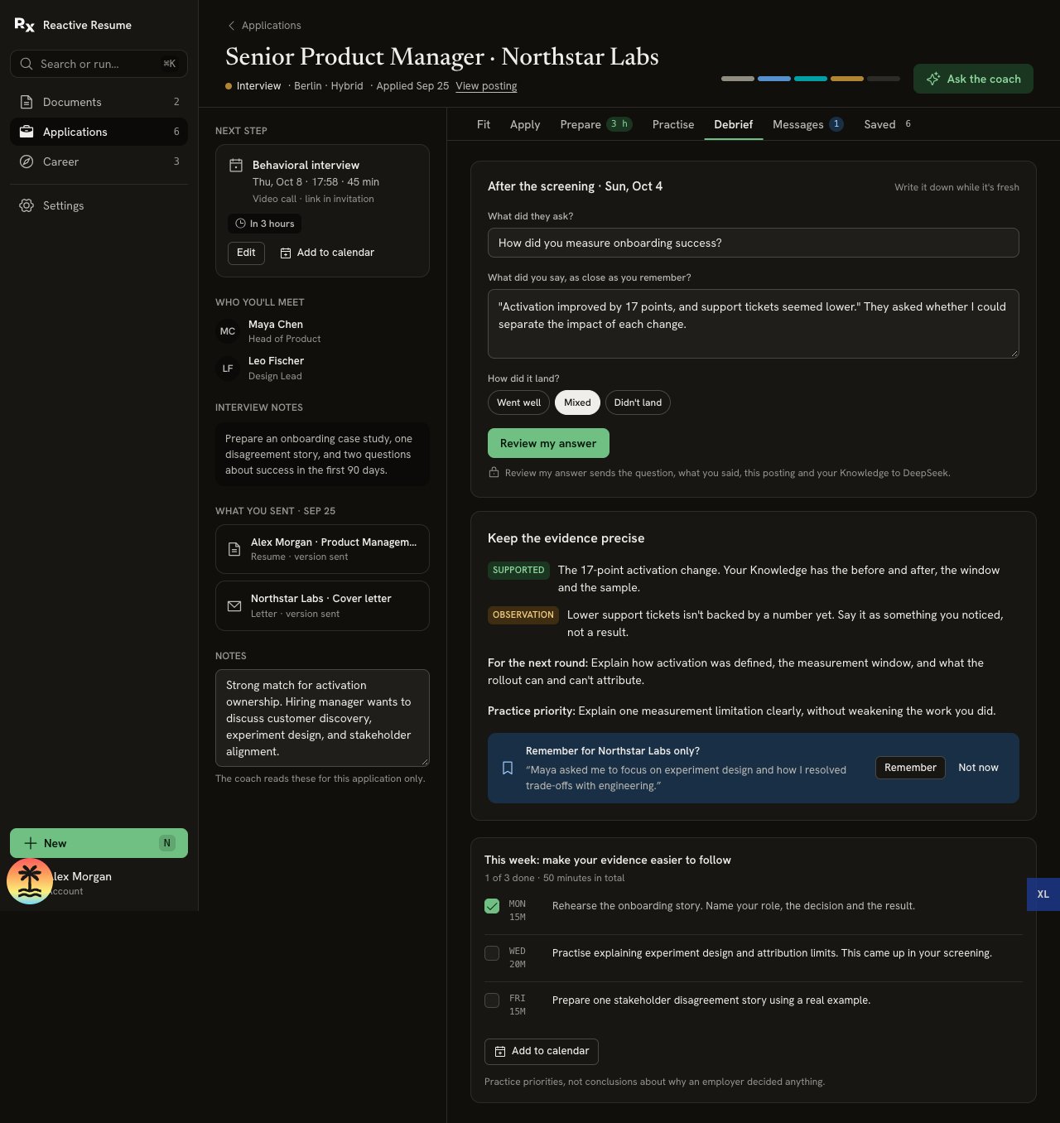Select the 'Went well' option

[518, 402]
